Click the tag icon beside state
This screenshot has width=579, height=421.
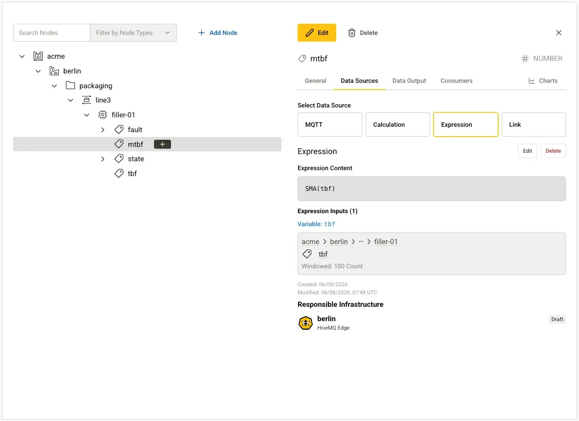tap(119, 159)
